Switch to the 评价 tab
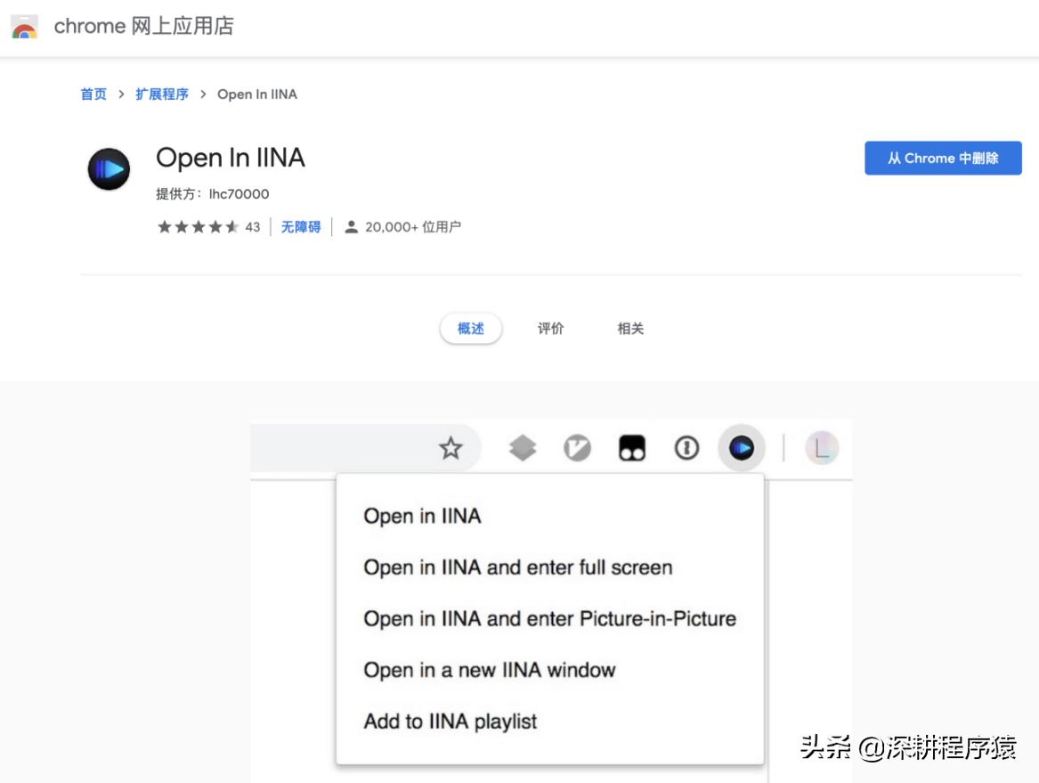 coord(550,328)
